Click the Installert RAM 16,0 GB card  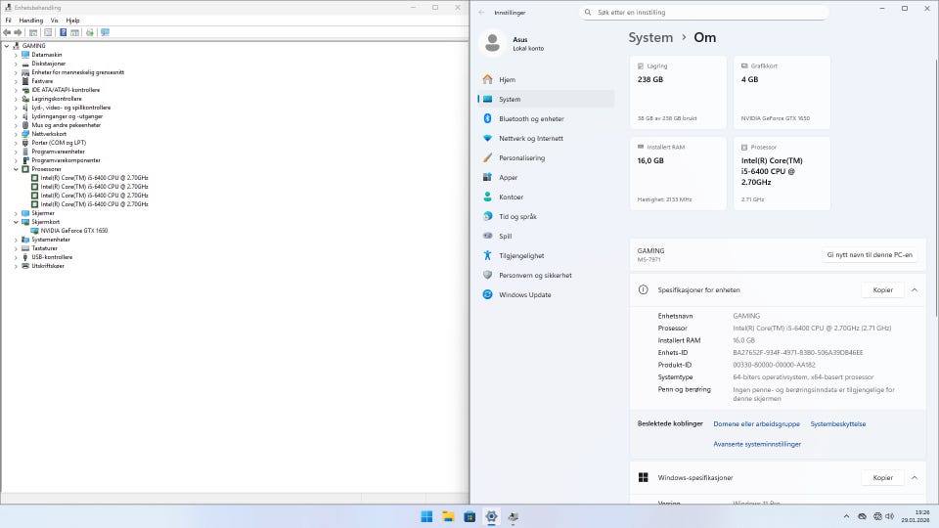[678, 174]
